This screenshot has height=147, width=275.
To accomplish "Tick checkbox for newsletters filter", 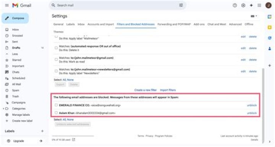I will (x=56, y=71).
